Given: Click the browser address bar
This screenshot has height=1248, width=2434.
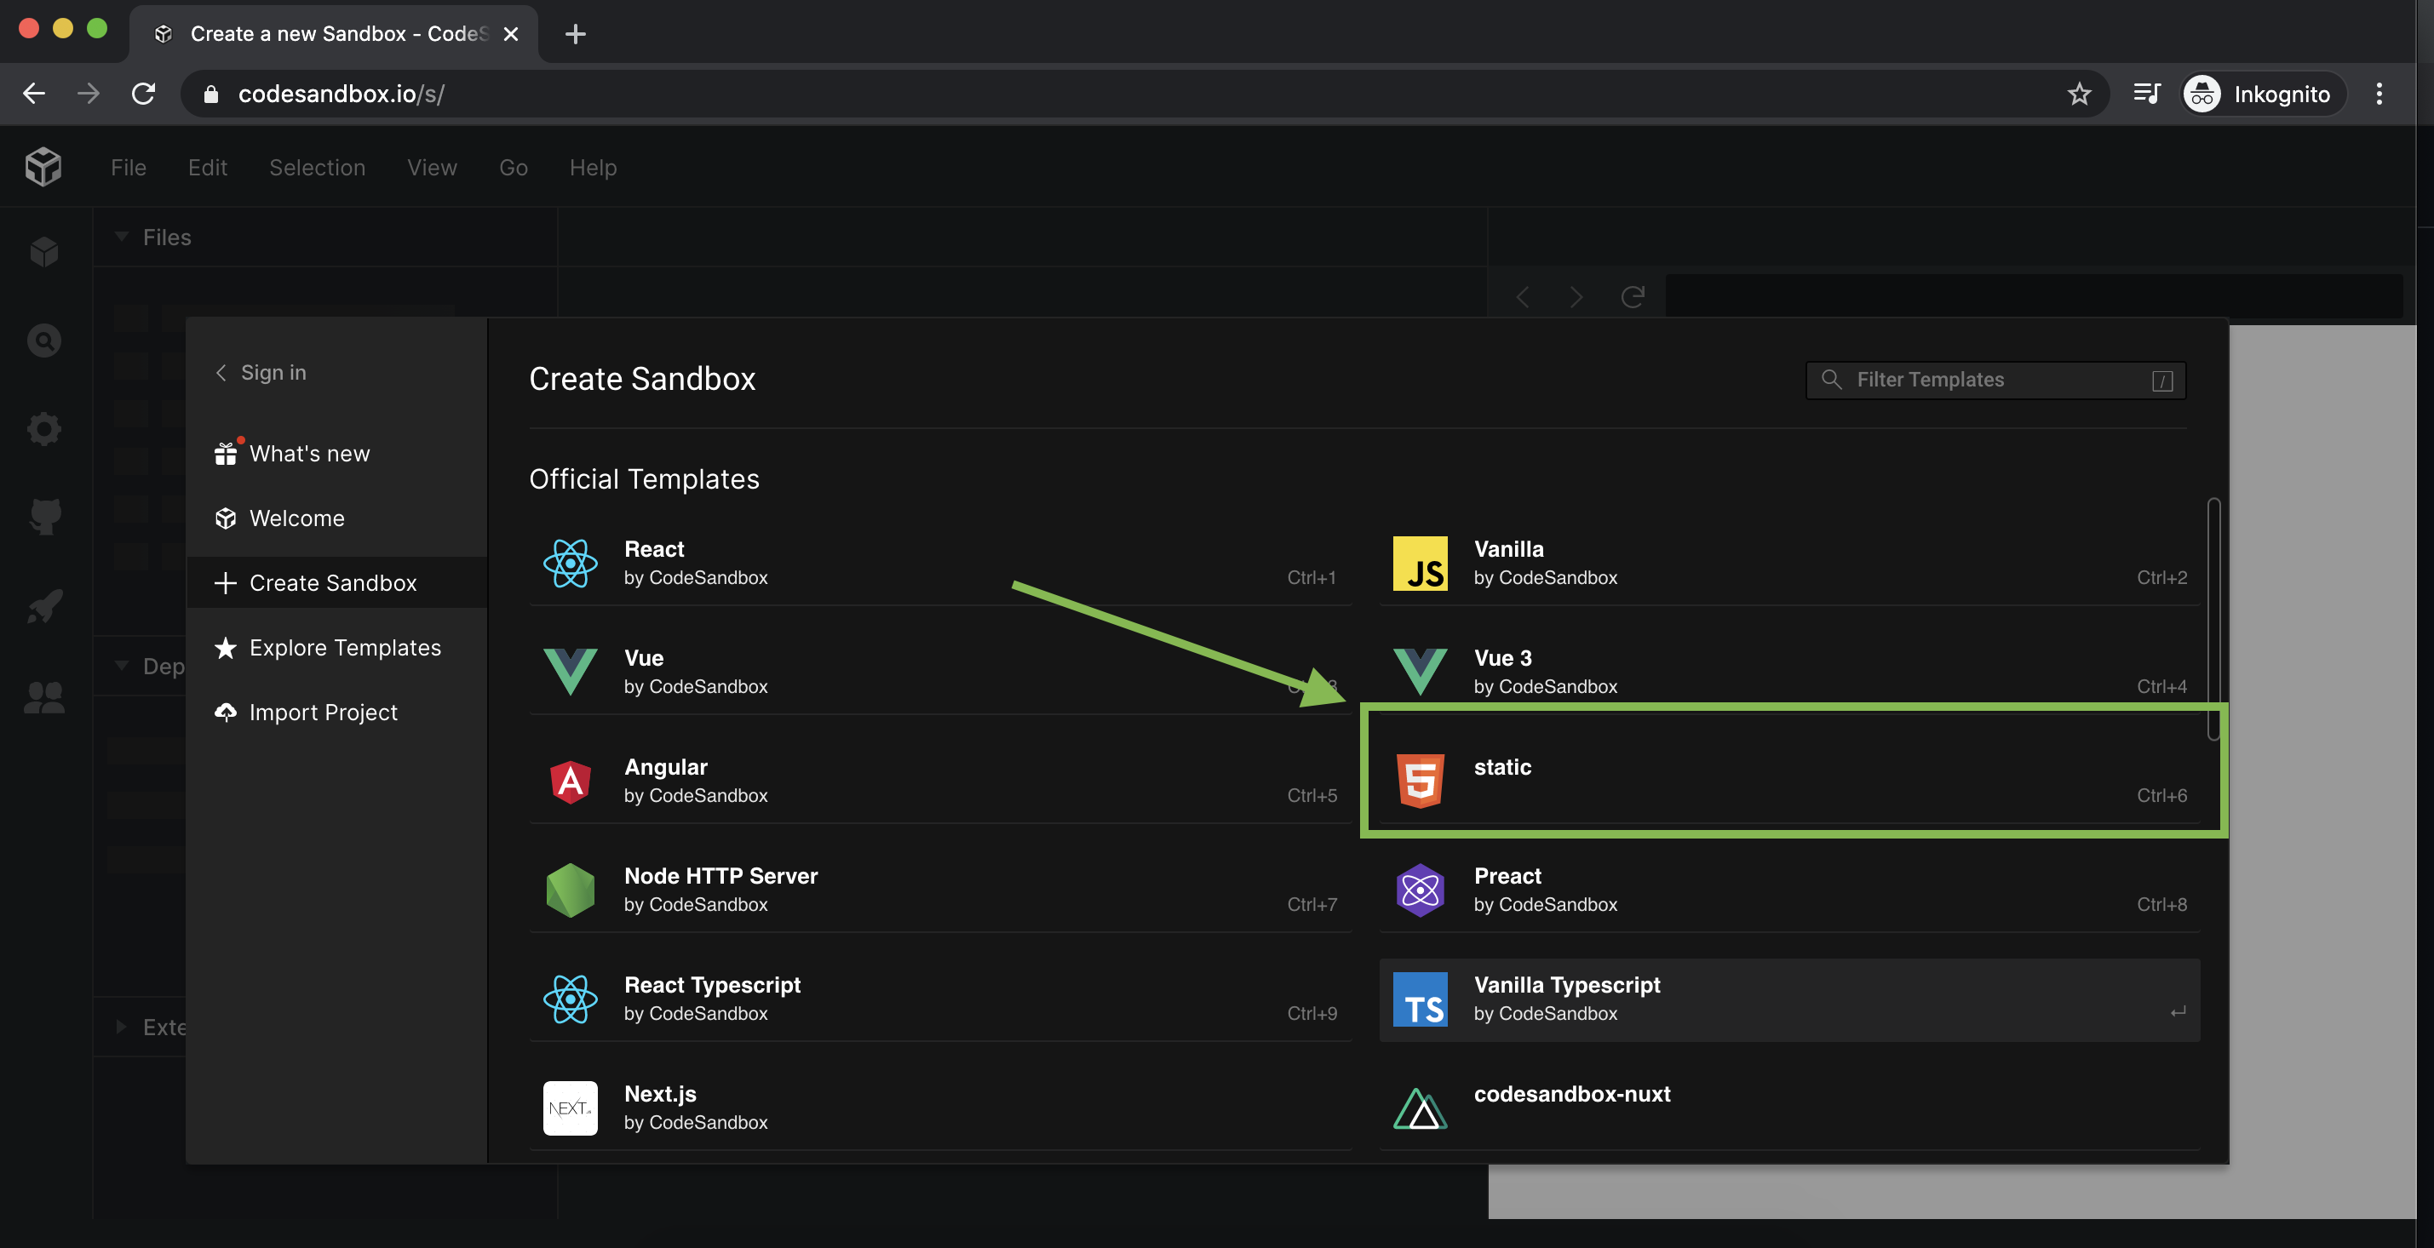Looking at the screenshot, I should pos(1145,94).
